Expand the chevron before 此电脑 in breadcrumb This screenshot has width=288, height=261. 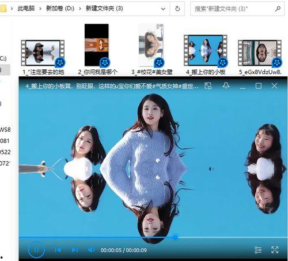click(12, 9)
